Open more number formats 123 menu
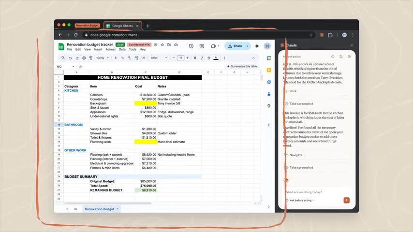The width and height of the screenshot is (413, 232). click(x=143, y=58)
